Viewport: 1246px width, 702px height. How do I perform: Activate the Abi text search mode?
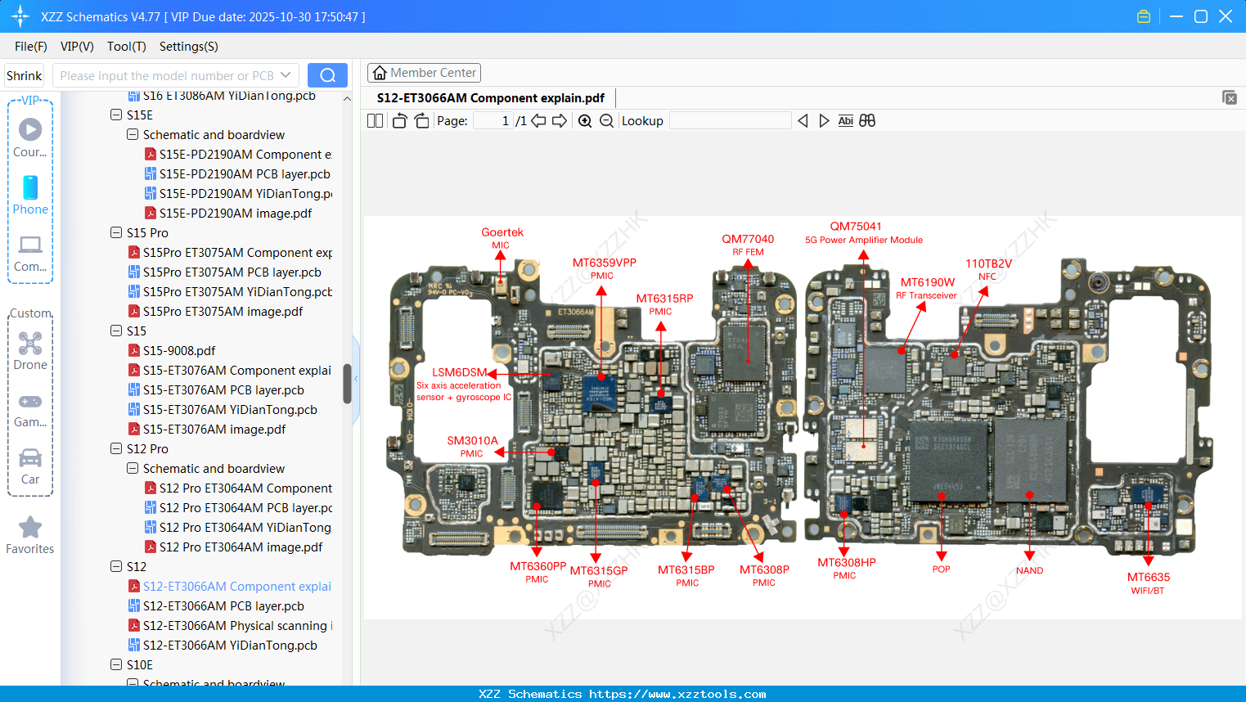pos(845,120)
